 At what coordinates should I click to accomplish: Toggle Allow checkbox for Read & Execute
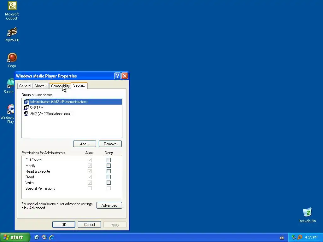pos(90,171)
